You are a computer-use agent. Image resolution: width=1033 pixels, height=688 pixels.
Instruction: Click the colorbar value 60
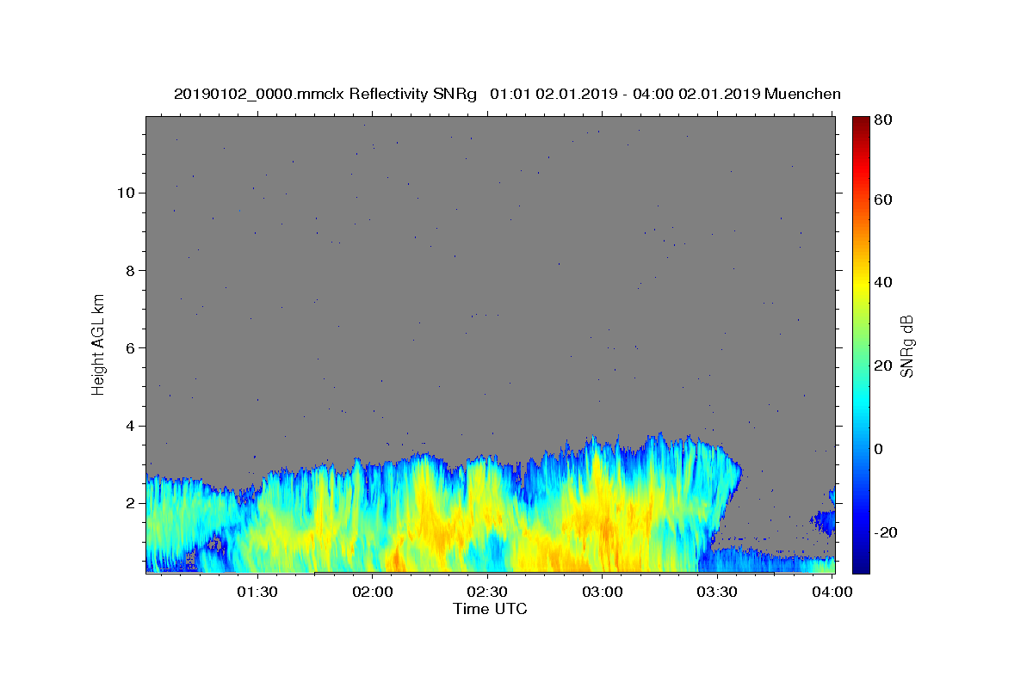[882, 200]
